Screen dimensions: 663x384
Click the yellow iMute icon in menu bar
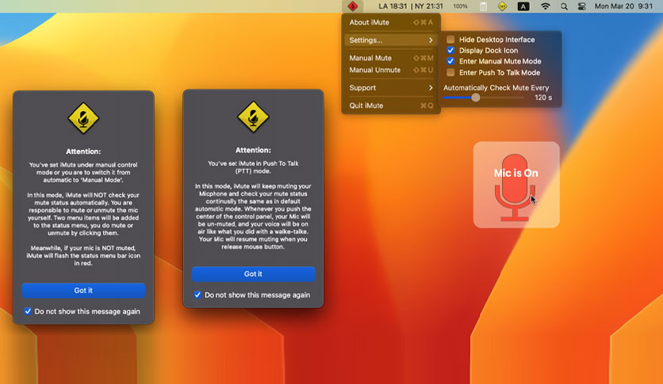tap(502, 6)
